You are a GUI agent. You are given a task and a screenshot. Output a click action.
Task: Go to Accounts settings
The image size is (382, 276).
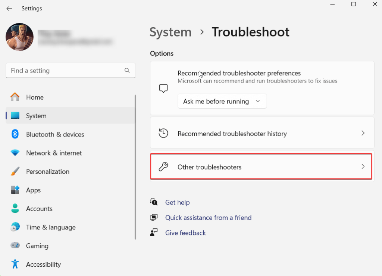click(x=39, y=209)
